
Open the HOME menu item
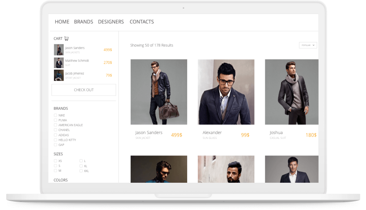point(62,22)
